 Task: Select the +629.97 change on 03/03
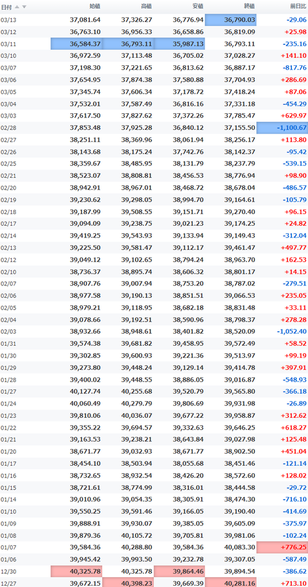tap(294, 116)
